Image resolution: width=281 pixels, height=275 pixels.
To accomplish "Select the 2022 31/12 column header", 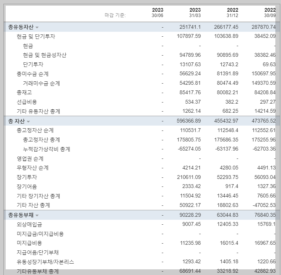I will click(x=232, y=12).
